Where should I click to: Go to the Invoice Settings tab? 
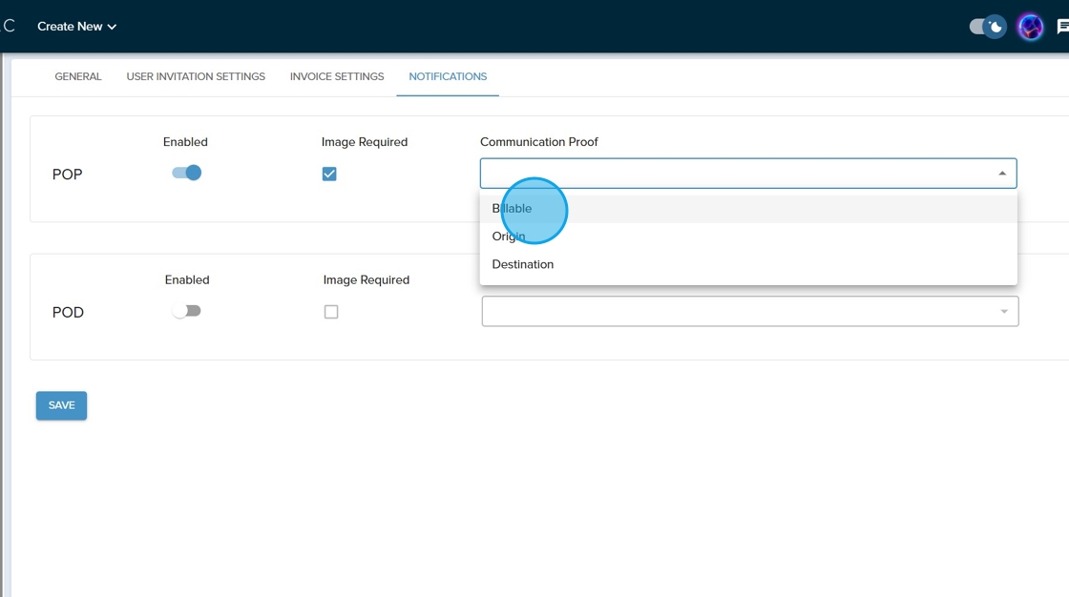337,76
